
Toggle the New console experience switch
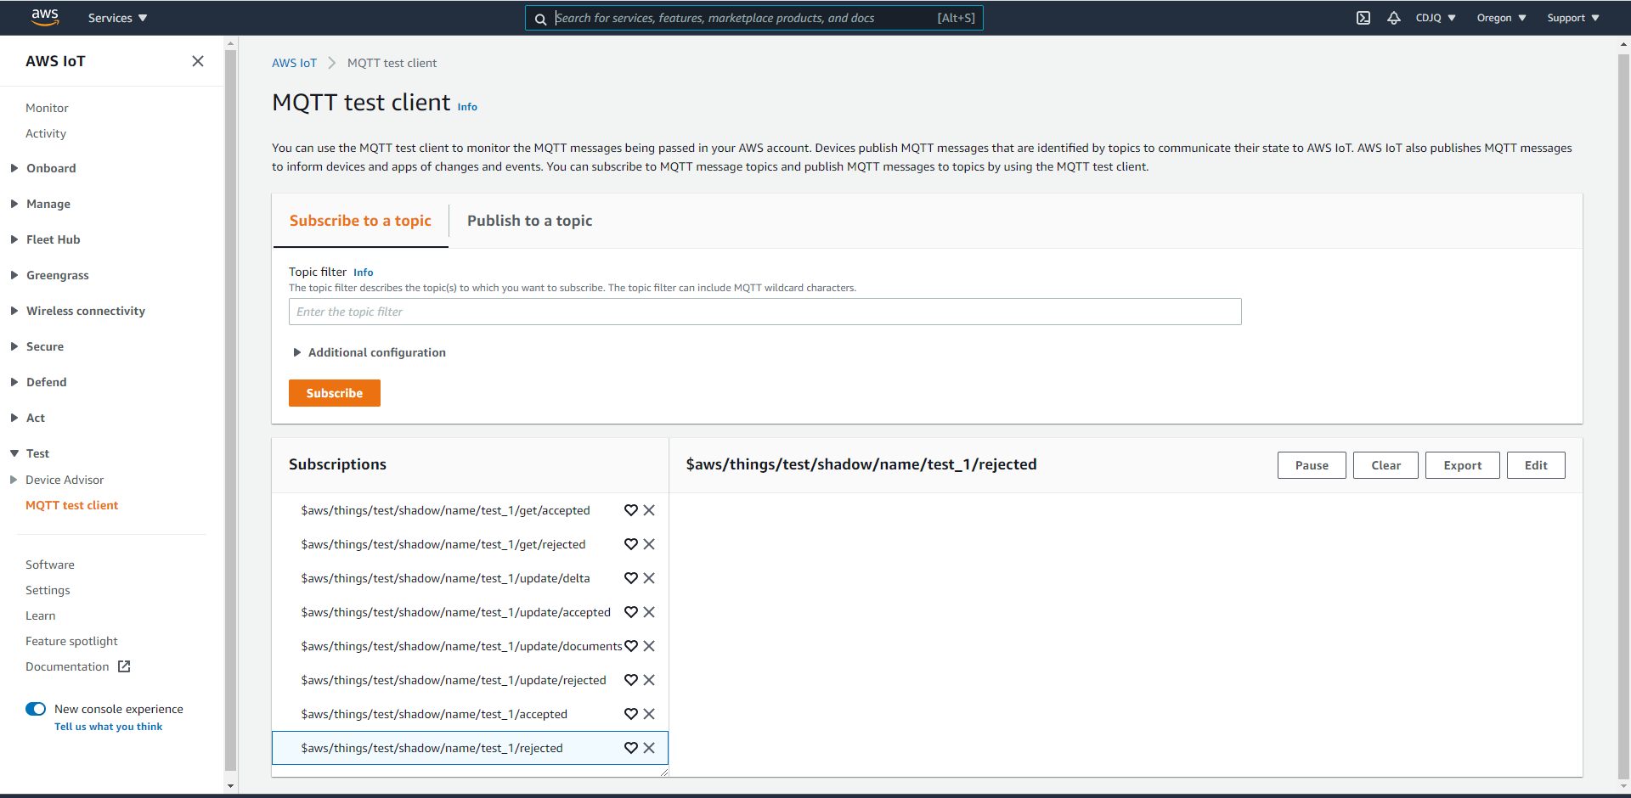pos(36,709)
